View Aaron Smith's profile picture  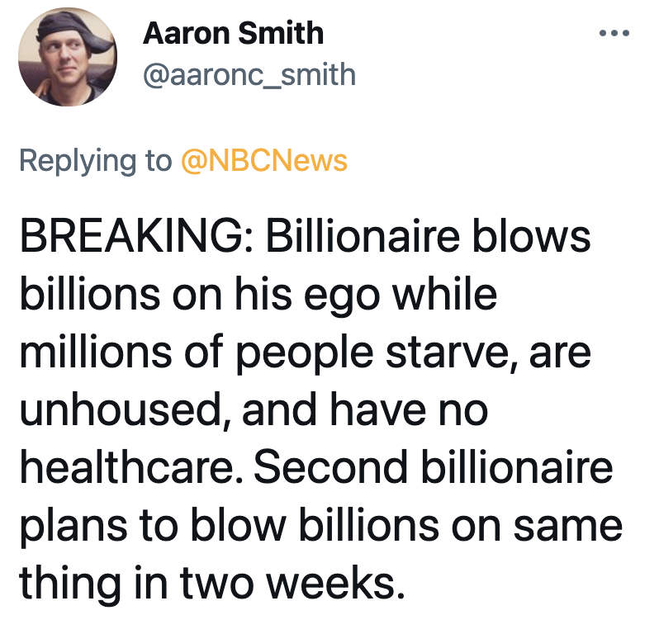click(x=68, y=57)
